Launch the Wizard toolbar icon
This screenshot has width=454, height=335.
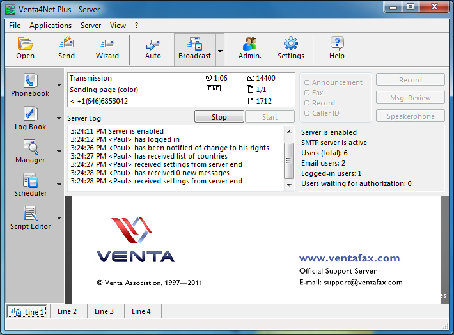coord(107,43)
